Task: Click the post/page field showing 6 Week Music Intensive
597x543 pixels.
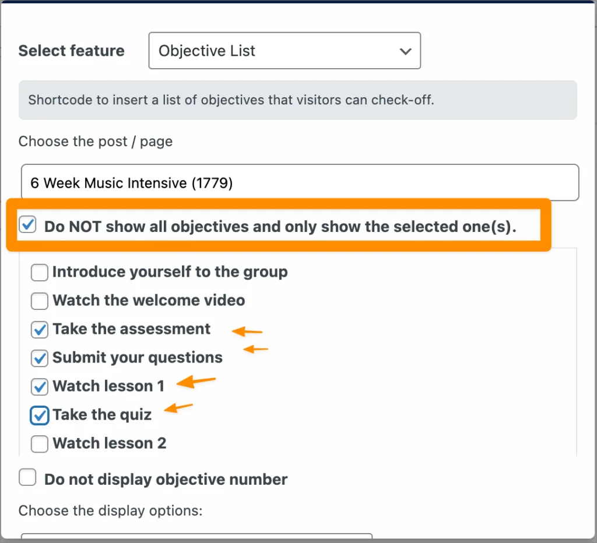Action: pos(299,182)
